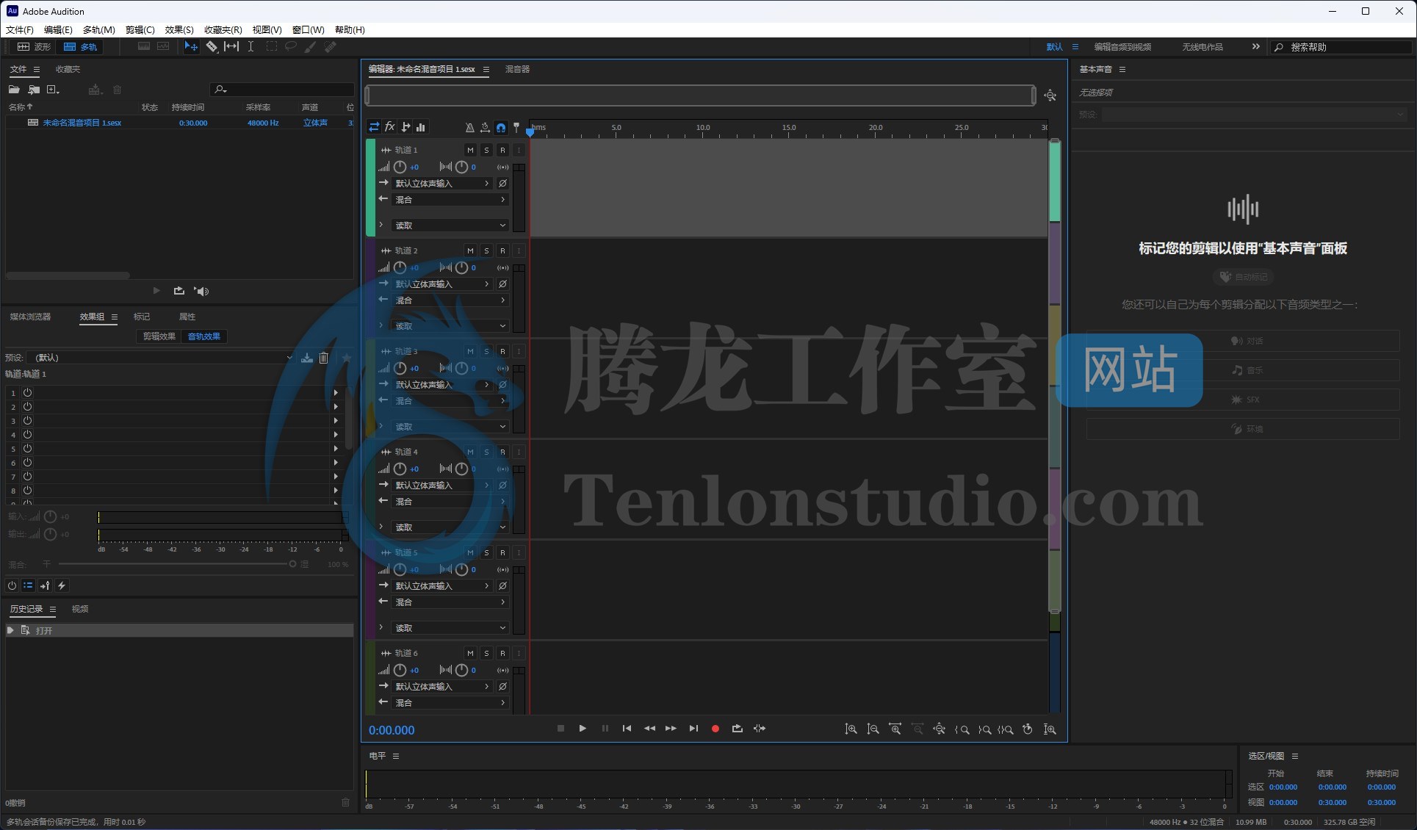The width and height of the screenshot is (1417, 830).
Task: Open 轨道 5 automation mode dropdown 读取
Action: pyautogui.click(x=450, y=628)
